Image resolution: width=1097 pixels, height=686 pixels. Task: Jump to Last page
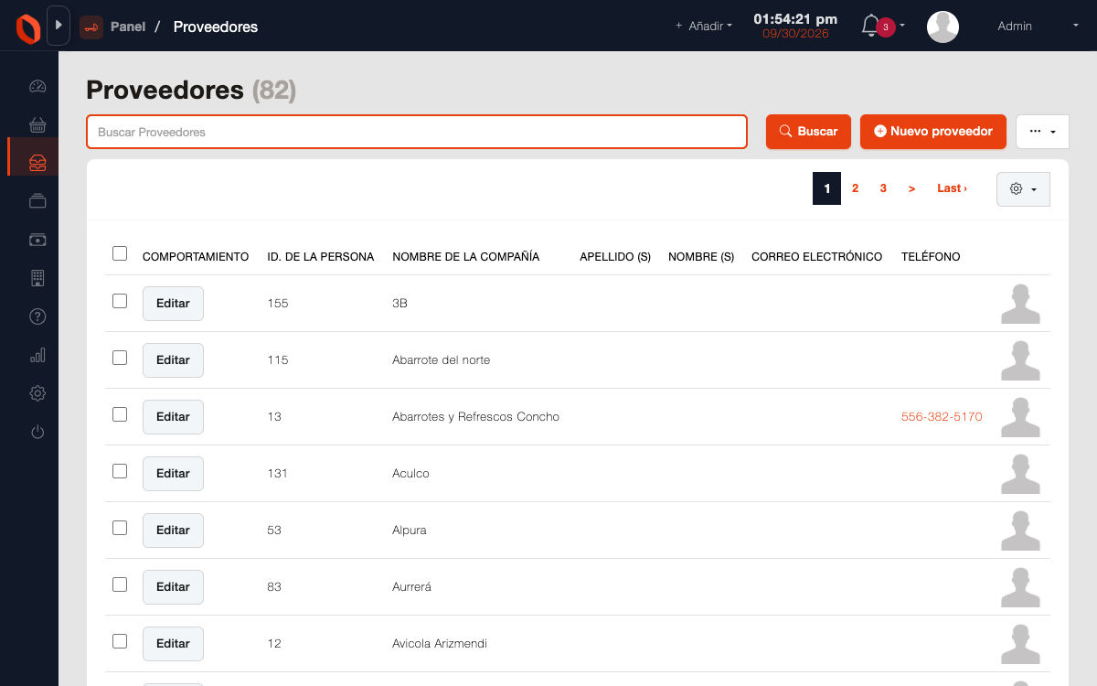[952, 188]
